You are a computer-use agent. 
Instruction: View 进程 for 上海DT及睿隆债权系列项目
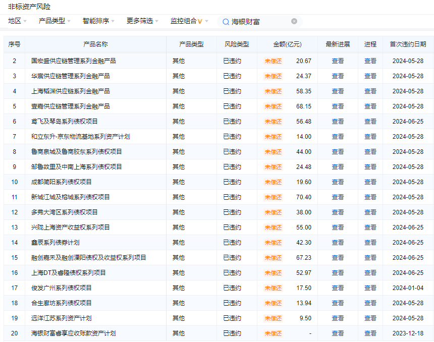point(370,273)
